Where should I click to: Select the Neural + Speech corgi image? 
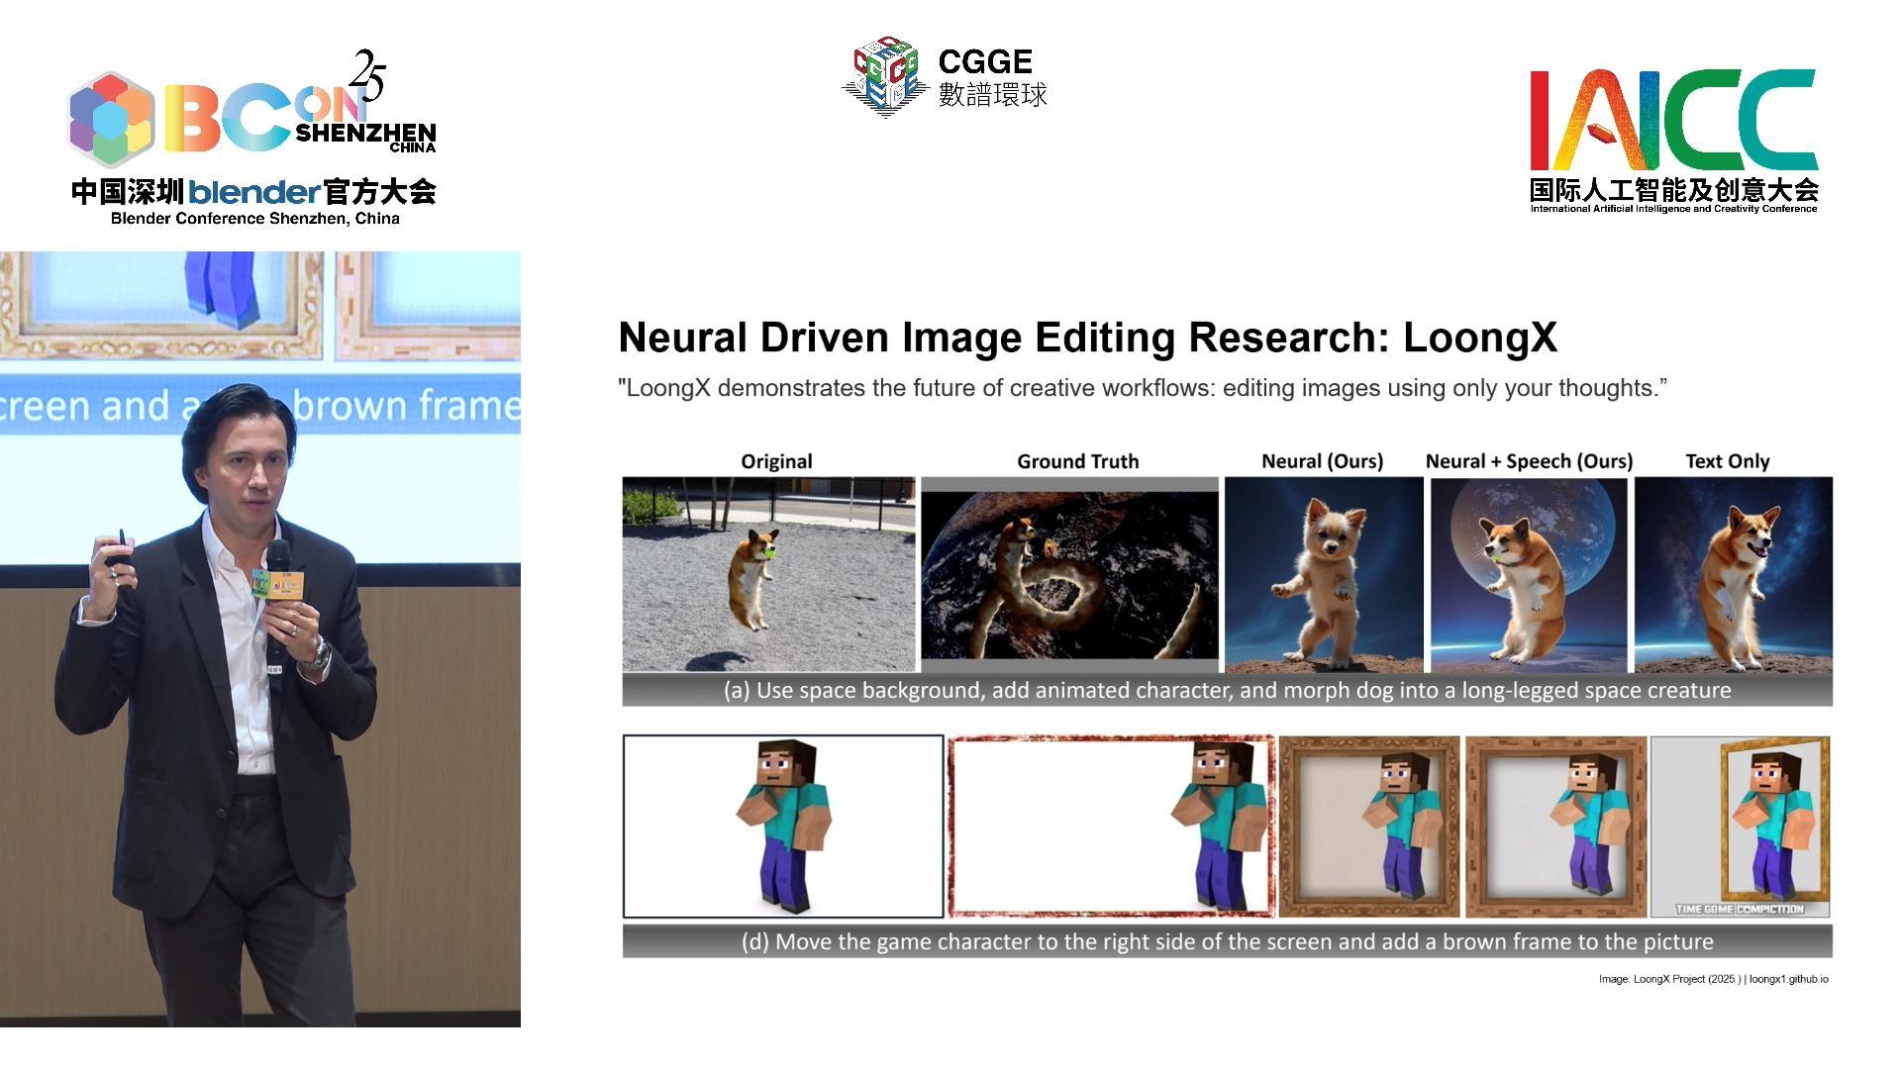tap(1529, 574)
